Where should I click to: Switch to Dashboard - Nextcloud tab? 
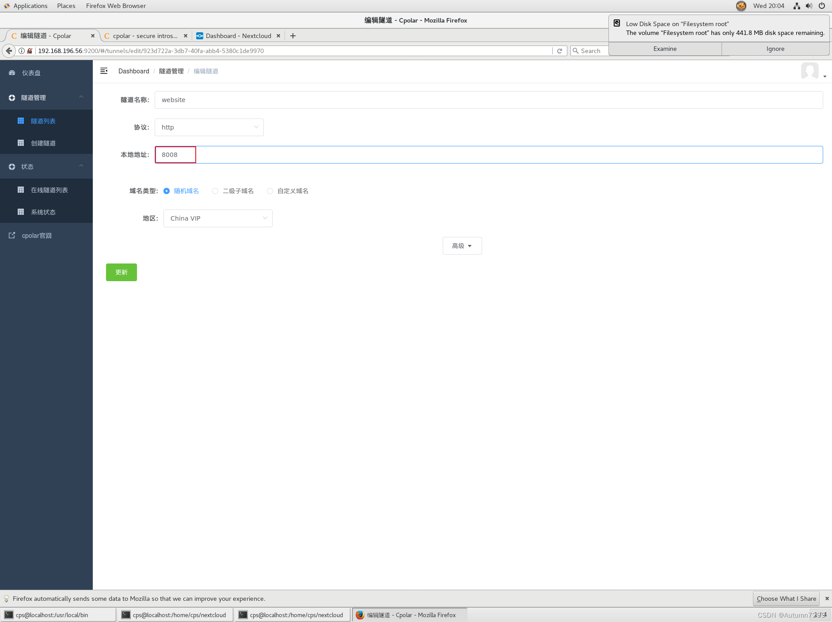(x=239, y=36)
